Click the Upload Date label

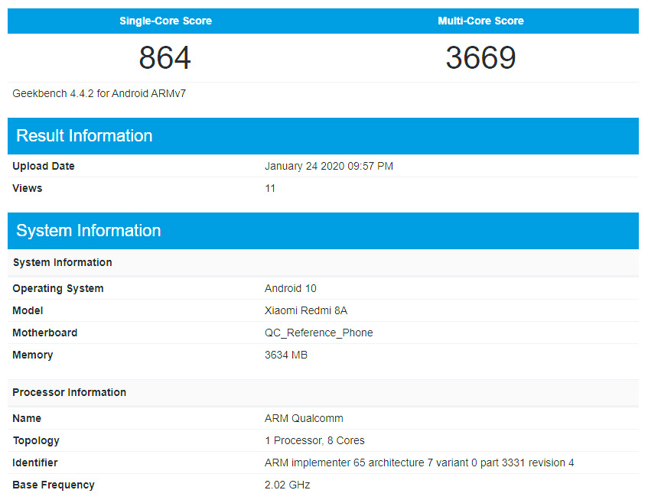[44, 166]
